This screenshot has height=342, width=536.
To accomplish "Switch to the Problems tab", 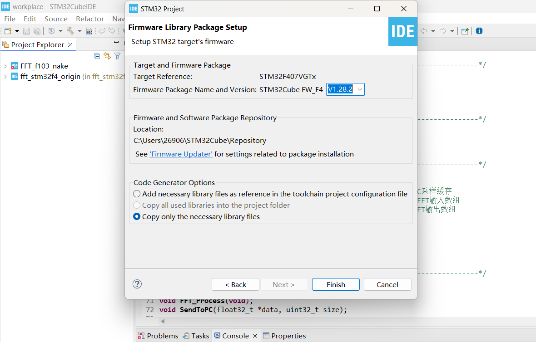I will [x=158, y=336].
